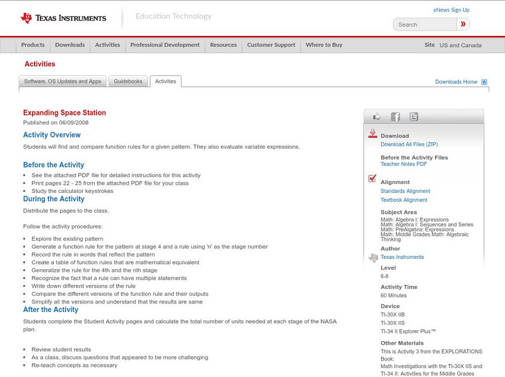The image size is (505, 377).
Task: Open the Customer Support menu item
Action: pos(271,45)
